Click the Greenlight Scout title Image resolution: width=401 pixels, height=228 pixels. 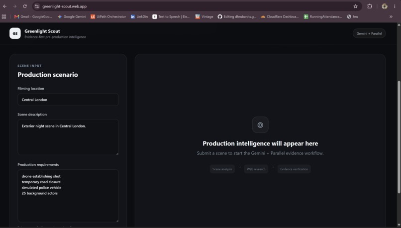point(42,31)
